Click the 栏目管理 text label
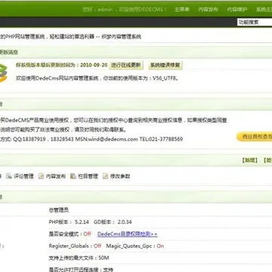The height and width of the screenshot is (272, 272). click(88, 176)
